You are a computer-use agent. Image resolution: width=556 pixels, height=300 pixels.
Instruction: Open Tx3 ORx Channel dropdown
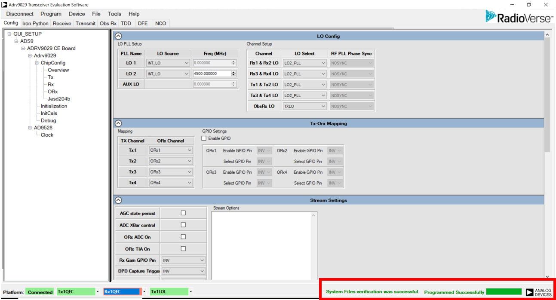pos(171,172)
